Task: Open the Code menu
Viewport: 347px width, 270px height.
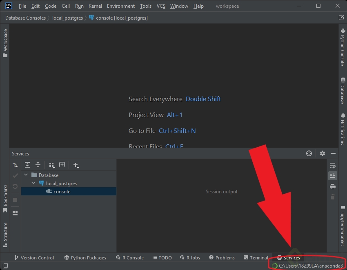Action: pyautogui.click(x=51, y=6)
